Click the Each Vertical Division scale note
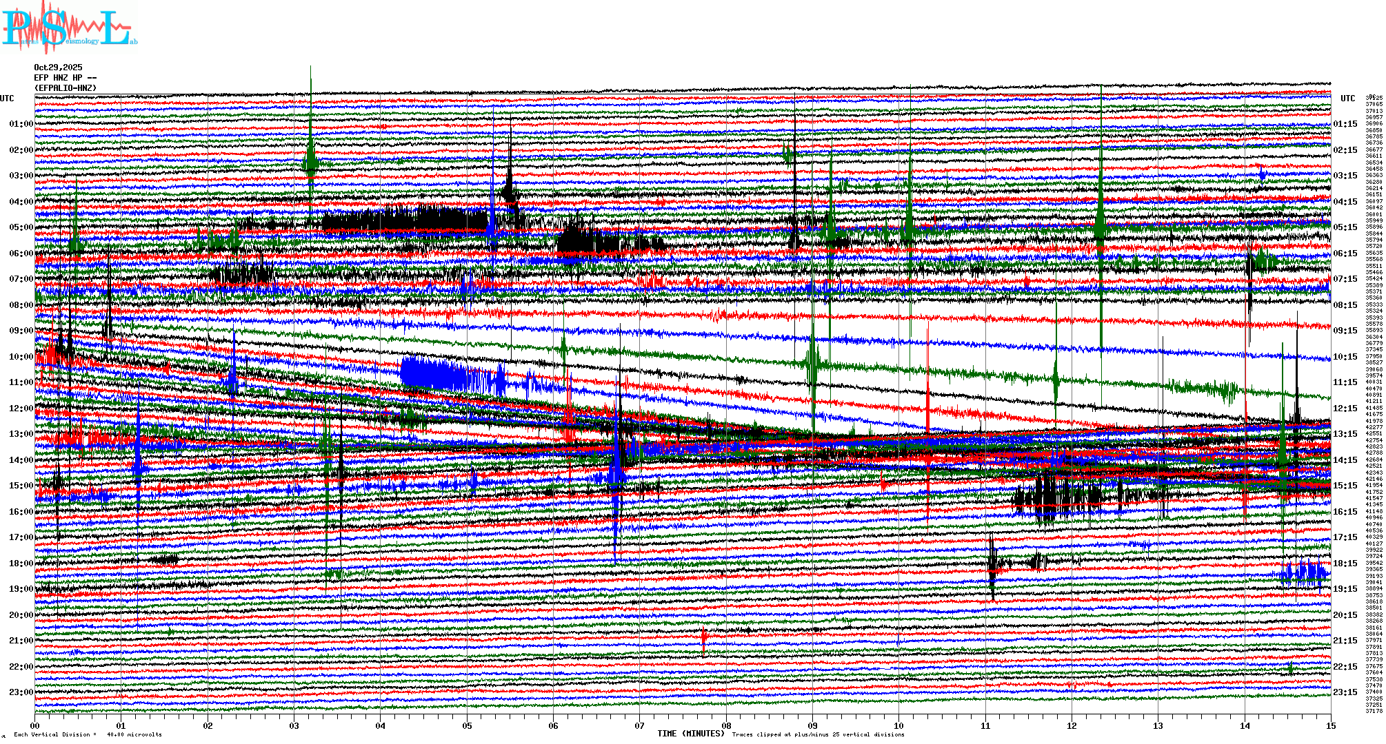The width and height of the screenshot is (1386, 744). [x=87, y=734]
